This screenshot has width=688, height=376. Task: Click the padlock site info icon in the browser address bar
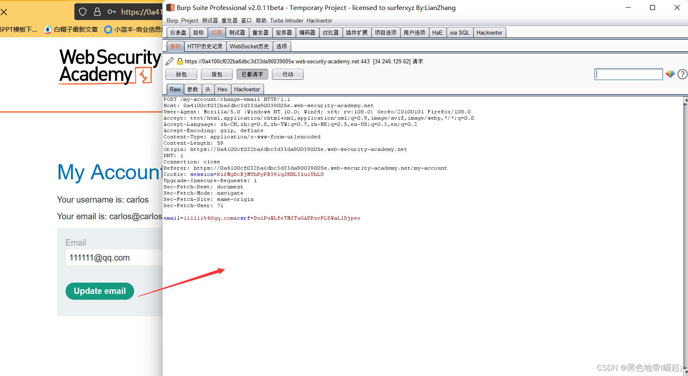click(97, 12)
